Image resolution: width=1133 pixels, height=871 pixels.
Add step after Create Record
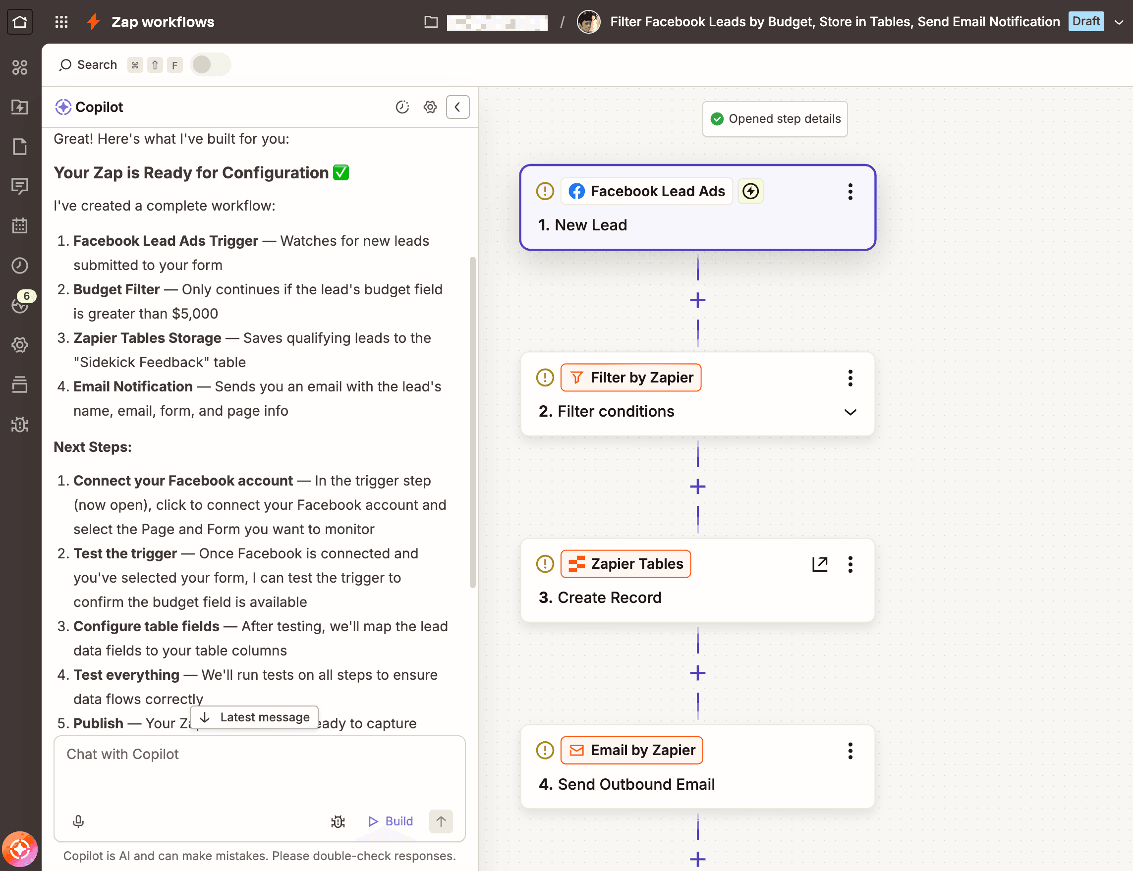[x=697, y=673]
